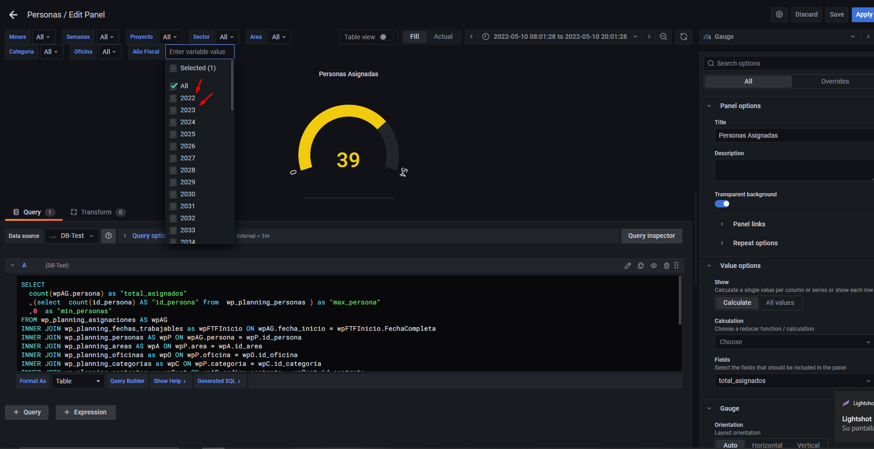Screen dimensions: 874x449
Task: Click the back arrow to leave Edit Panel
Action: pyautogui.click(x=13, y=15)
